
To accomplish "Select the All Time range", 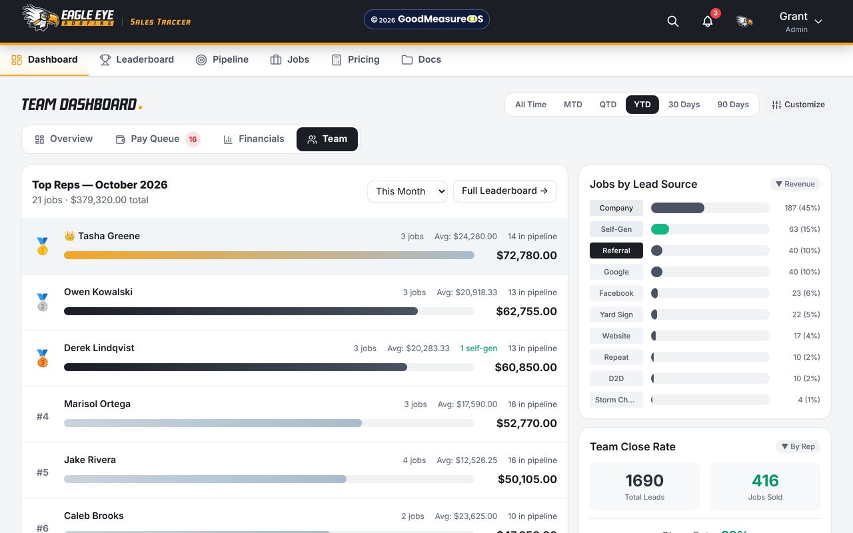I will point(530,105).
